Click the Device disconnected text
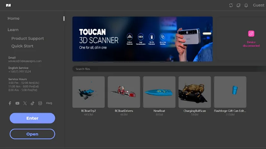 [x=251, y=44]
